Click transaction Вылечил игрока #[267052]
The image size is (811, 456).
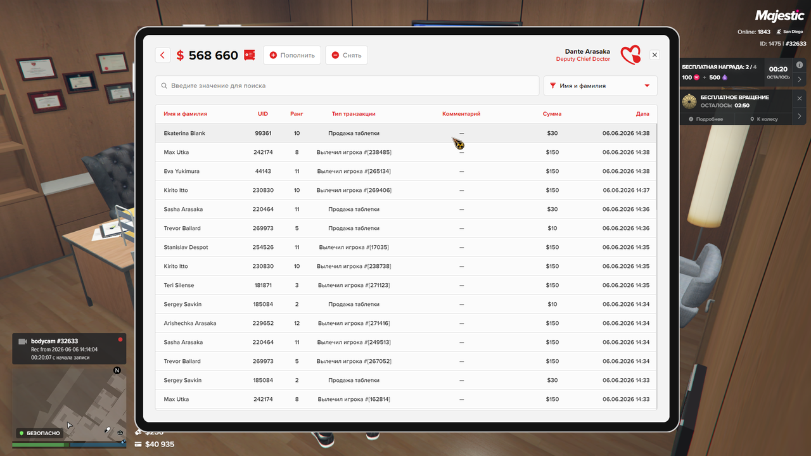point(354,361)
